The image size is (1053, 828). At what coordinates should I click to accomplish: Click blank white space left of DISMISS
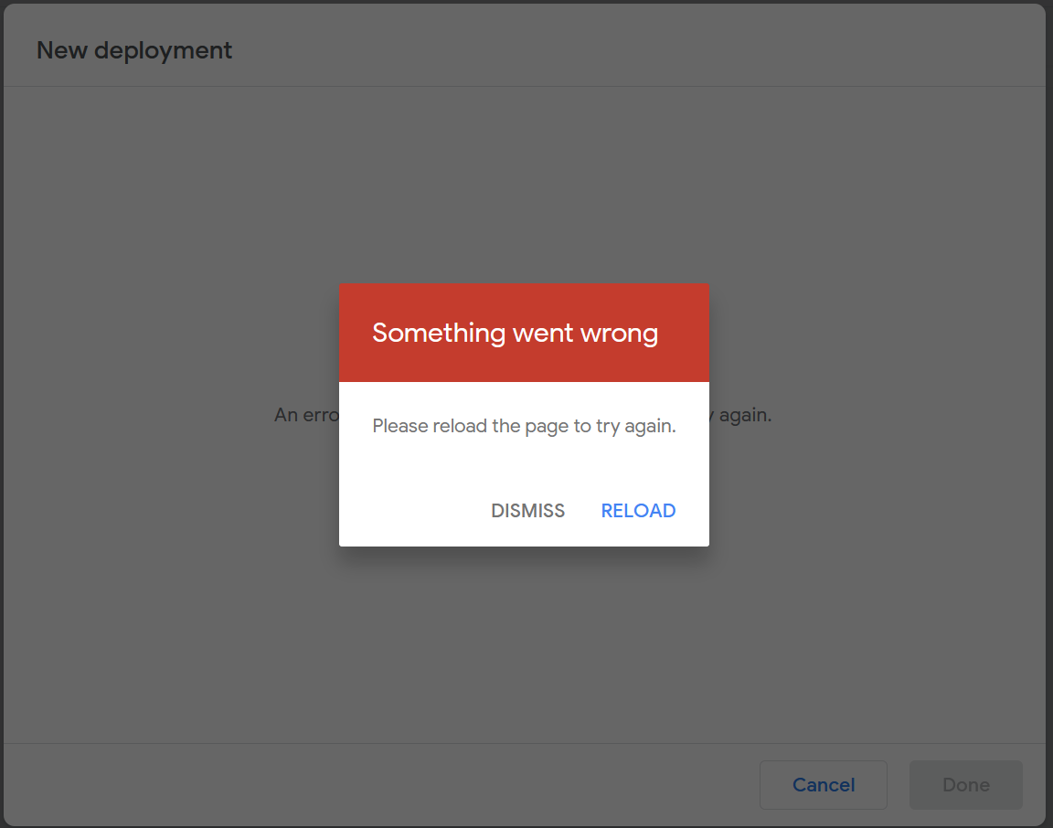tap(413, 510)
